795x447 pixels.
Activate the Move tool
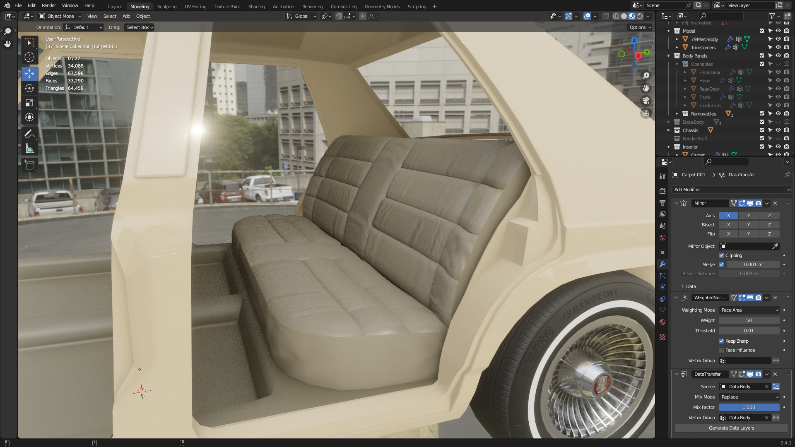[29, 74]
